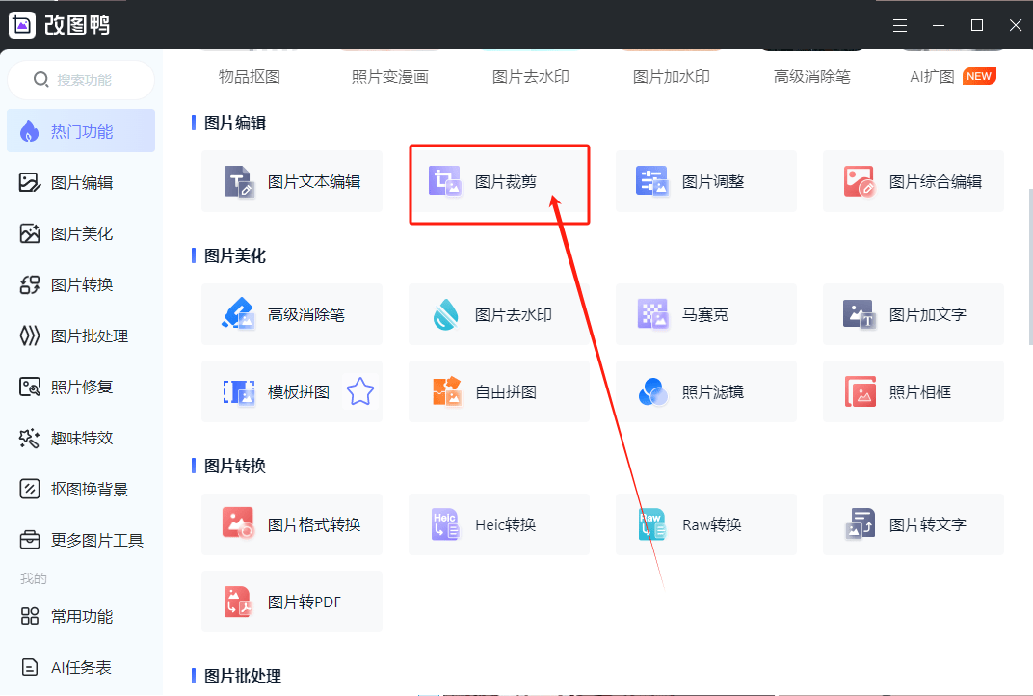Viewport: 1033px width, 696px height.
Task: Open the AI任务表 sidebar entry
Action: pos(81,668)
